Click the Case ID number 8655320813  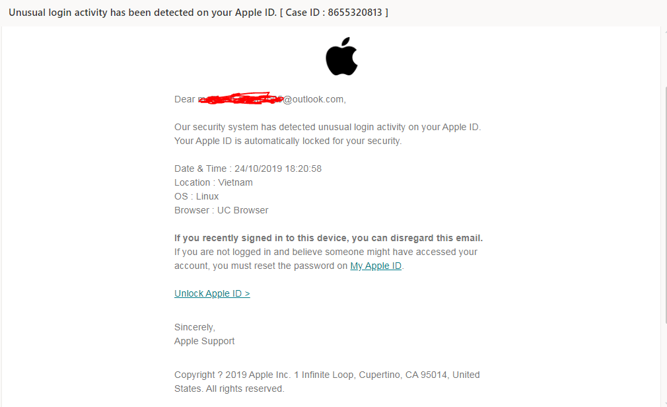pos(355,13)
